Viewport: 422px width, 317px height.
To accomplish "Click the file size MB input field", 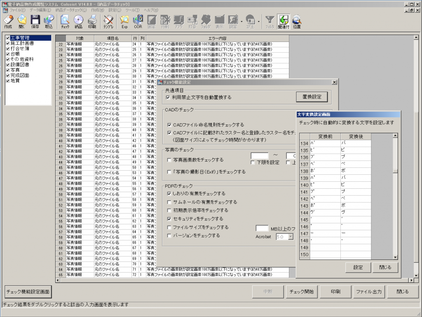I will coord(262,228).
